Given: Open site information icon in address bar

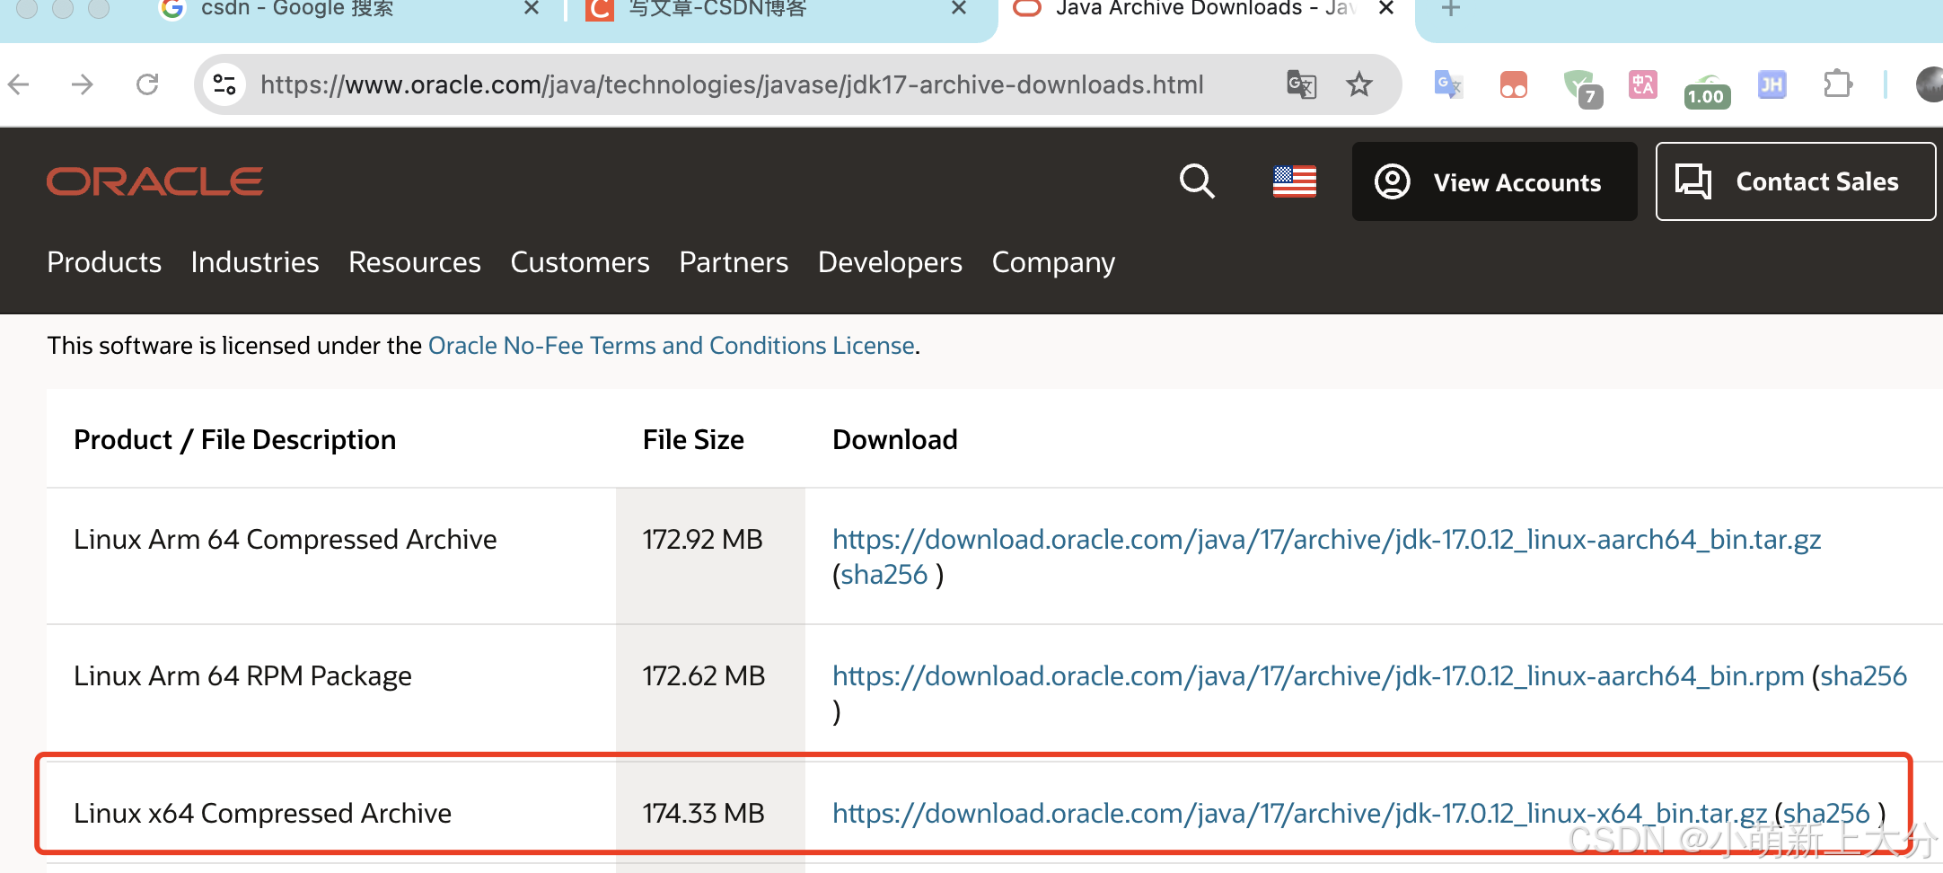Looking at the screenshot, I should [224, 85].
